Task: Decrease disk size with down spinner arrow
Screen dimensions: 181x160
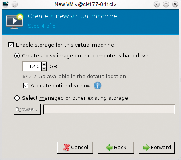Action: [x=44, y=69]
